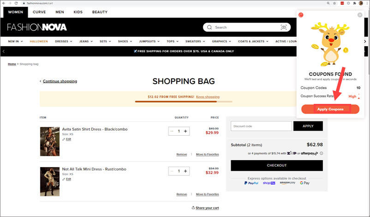Expand the Jeans dropdown

point(86,41)
